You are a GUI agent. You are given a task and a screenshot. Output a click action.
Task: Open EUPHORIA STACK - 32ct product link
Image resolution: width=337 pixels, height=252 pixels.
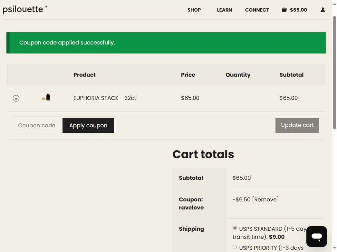105,98
